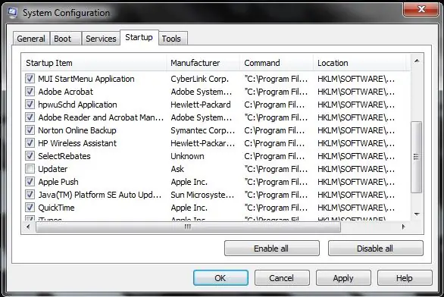Screen dimensions: 444x297
Task: Click the 'CyberLink Corp.' manufacturer cell
Action: pyautogui.click(x=199, y=79)
